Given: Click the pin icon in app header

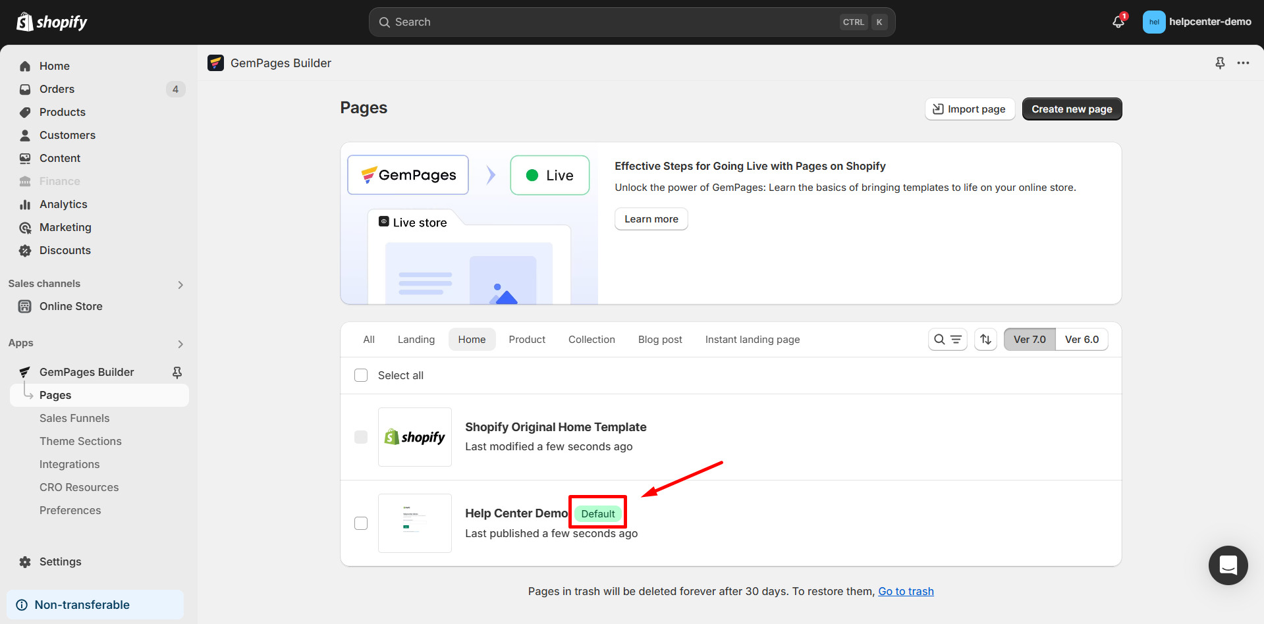Looking at the screenshot, I should [x=1220, y=63].
